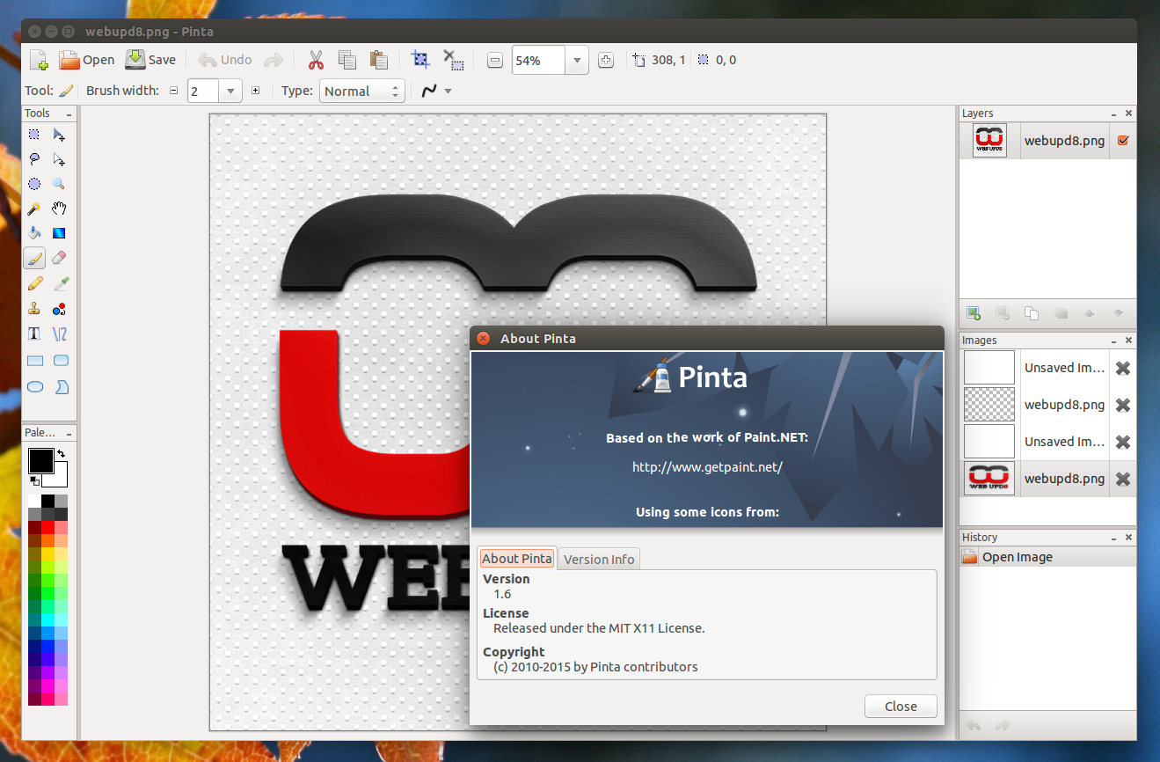The height and width of the screenshot is (762, 1160).
Task: Increase brush width with plus stepper
Action: [x=255, y=91]
